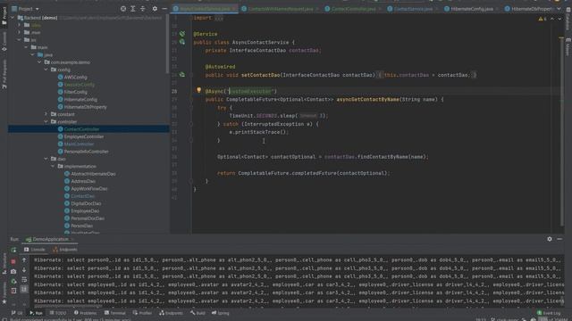Switch to ContactController.java editor tab
This screenshot has height=321, width=572.
(353, 9)
